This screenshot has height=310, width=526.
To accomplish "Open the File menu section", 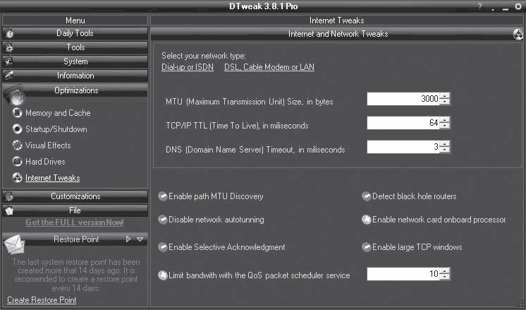I will (75, 210).
